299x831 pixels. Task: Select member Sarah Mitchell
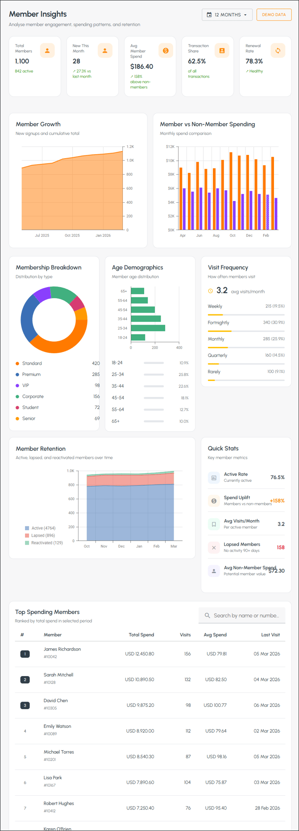click(x=58, y=675)
